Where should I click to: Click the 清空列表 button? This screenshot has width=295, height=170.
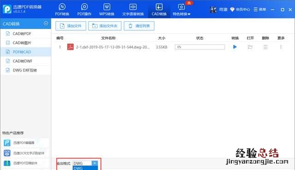coord(139,26)
